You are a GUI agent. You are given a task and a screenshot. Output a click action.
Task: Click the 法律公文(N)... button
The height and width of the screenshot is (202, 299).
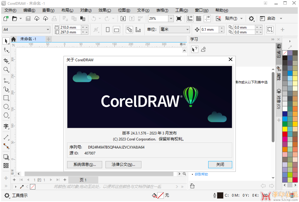(x=123, y=165)
